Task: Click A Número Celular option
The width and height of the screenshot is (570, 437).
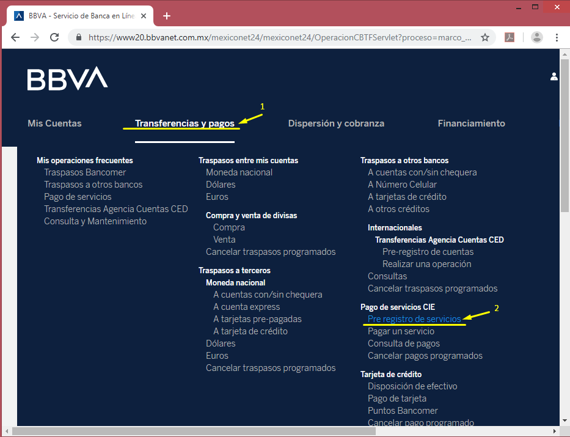Action: tap(403, 184)
